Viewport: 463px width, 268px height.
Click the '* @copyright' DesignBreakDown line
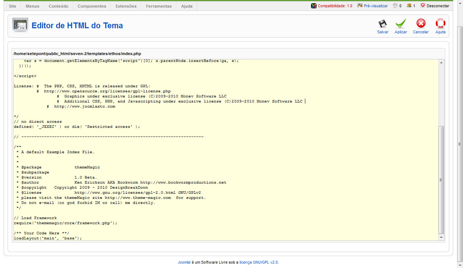click(x=82, y=188)
